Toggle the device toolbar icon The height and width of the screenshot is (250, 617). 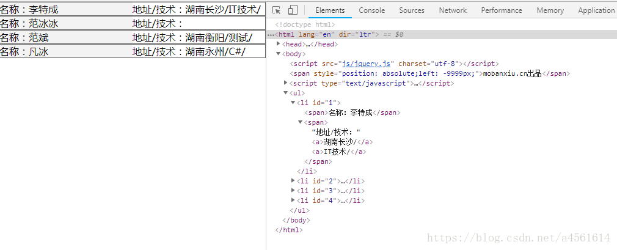[x=293, y=10]
